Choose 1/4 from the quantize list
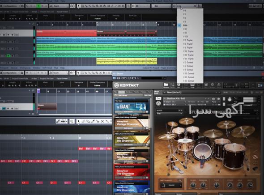 point(190,18)
